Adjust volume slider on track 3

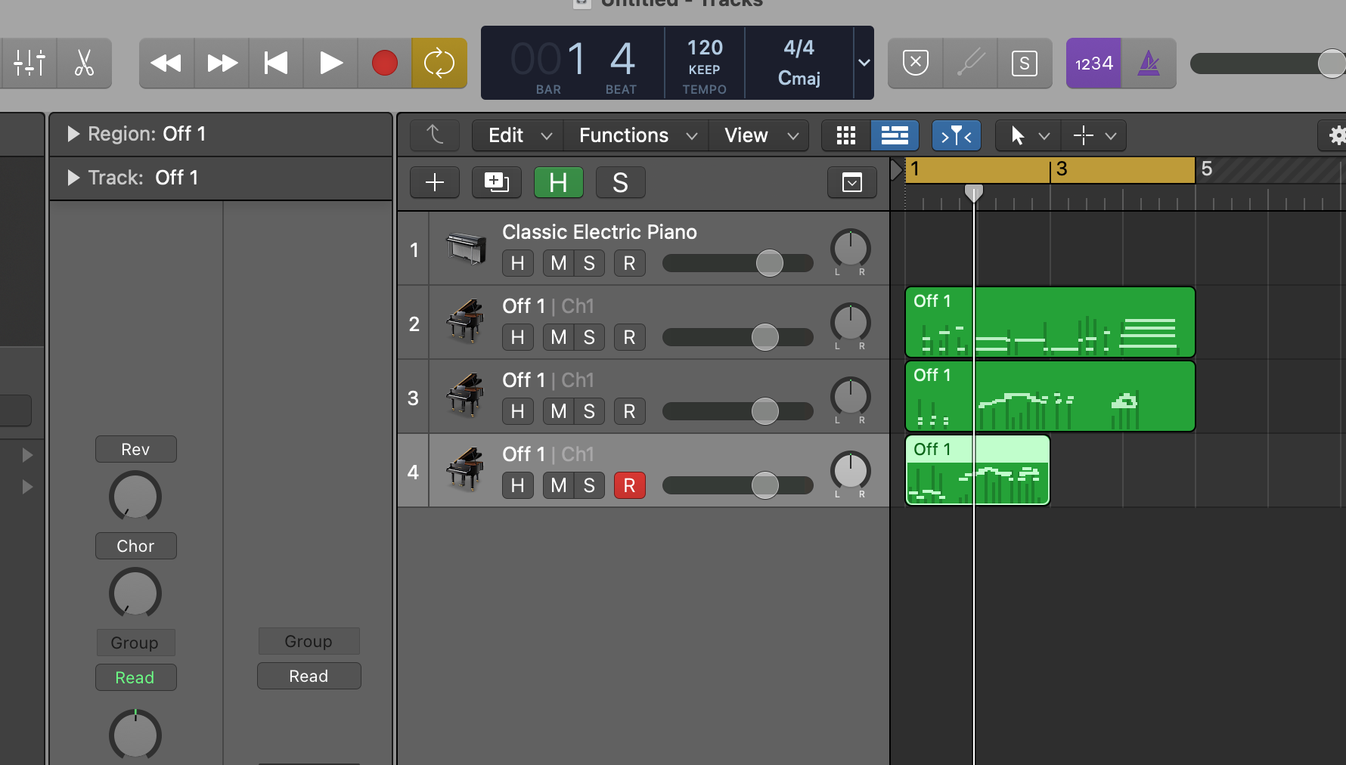pos(764,411)
